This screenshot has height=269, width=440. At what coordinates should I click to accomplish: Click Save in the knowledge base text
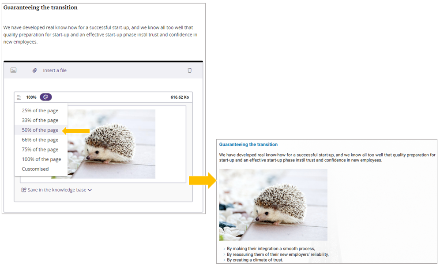point(57,190)
